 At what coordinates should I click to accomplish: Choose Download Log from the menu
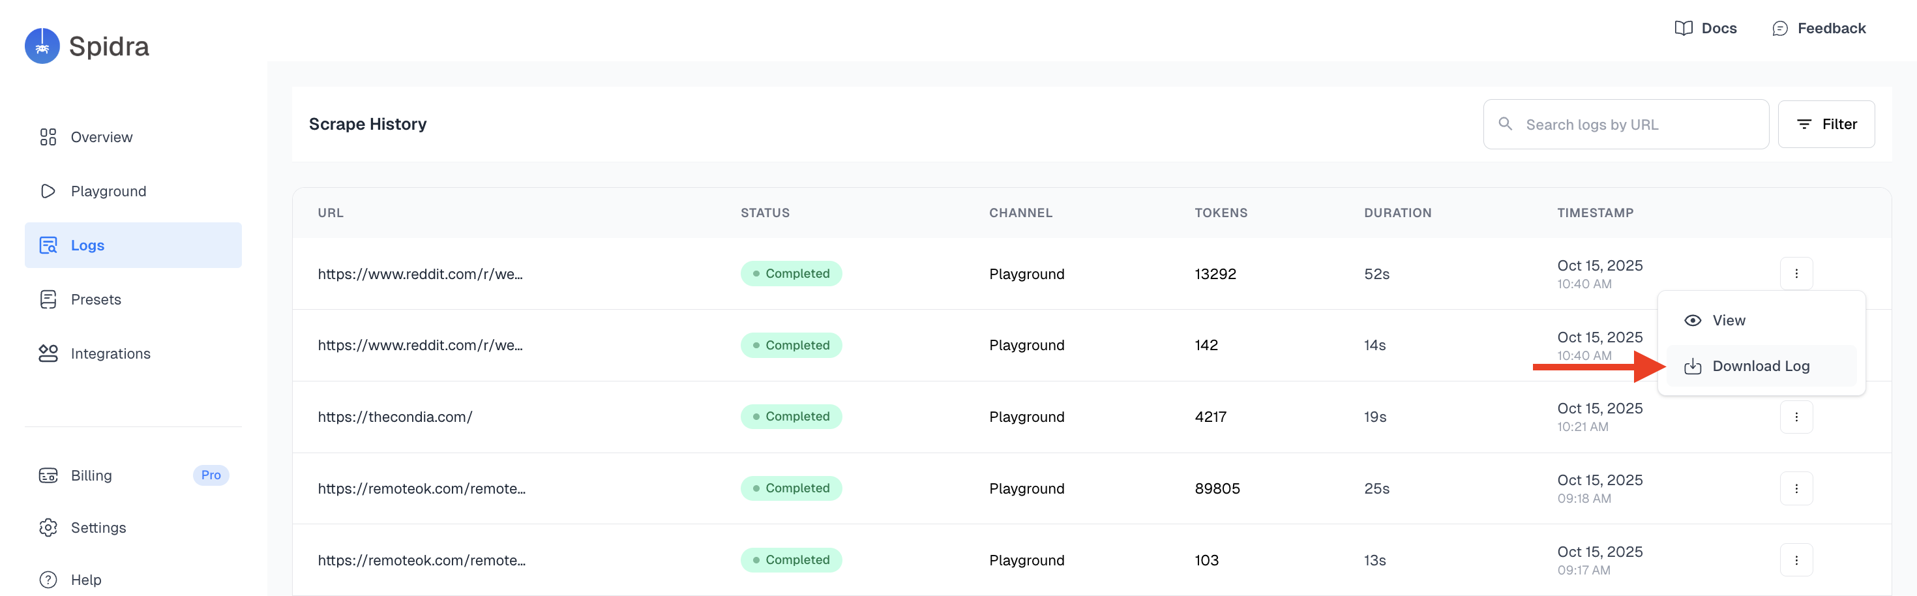(1761, 366)
